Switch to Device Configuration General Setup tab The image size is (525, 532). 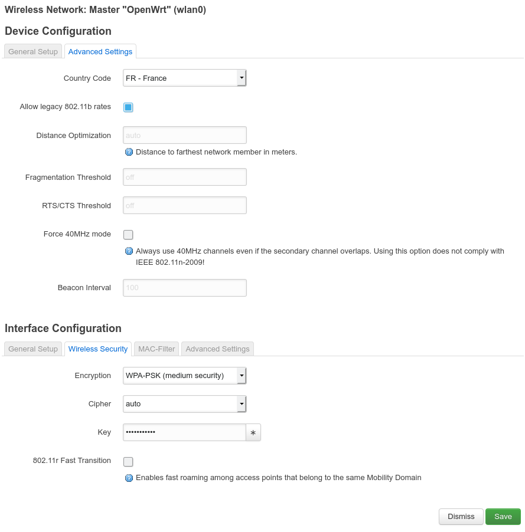click(x=32, y=51)
